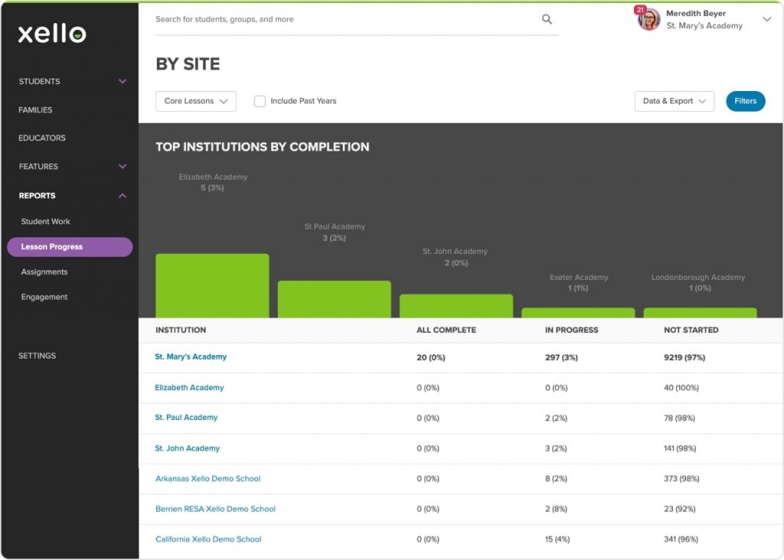The width and height of the screenshot is (784, 560).
Task: Enable the Include Past Years checkbox
Action: (x=260, y=100)
